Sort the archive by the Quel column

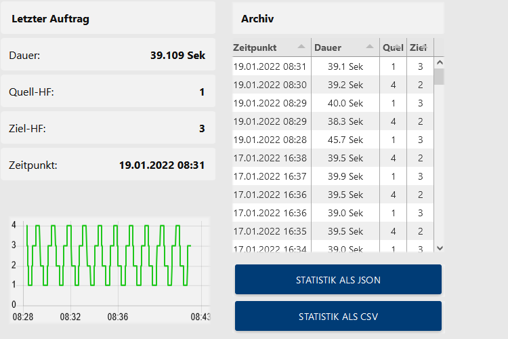pos(393,47)
